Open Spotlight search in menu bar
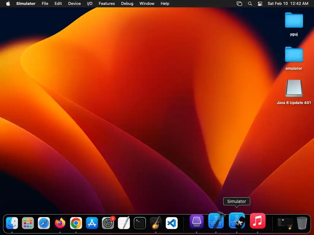Viewport: 314px width, 235px height. [250, 4]
